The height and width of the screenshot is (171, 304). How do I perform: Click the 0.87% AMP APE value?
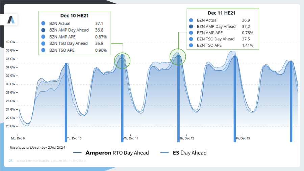click(x=101, y=37)
